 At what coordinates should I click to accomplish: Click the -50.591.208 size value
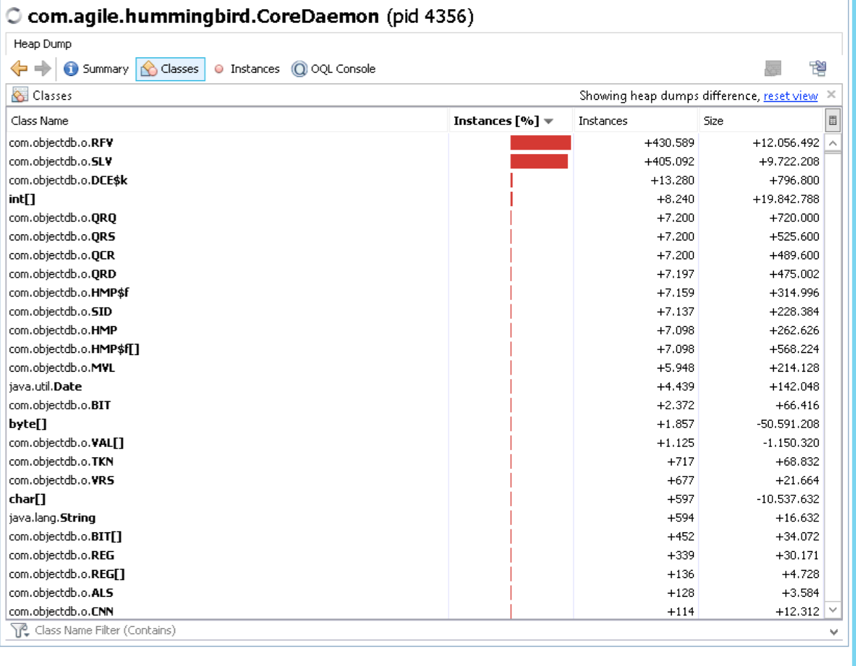[788, 424]
